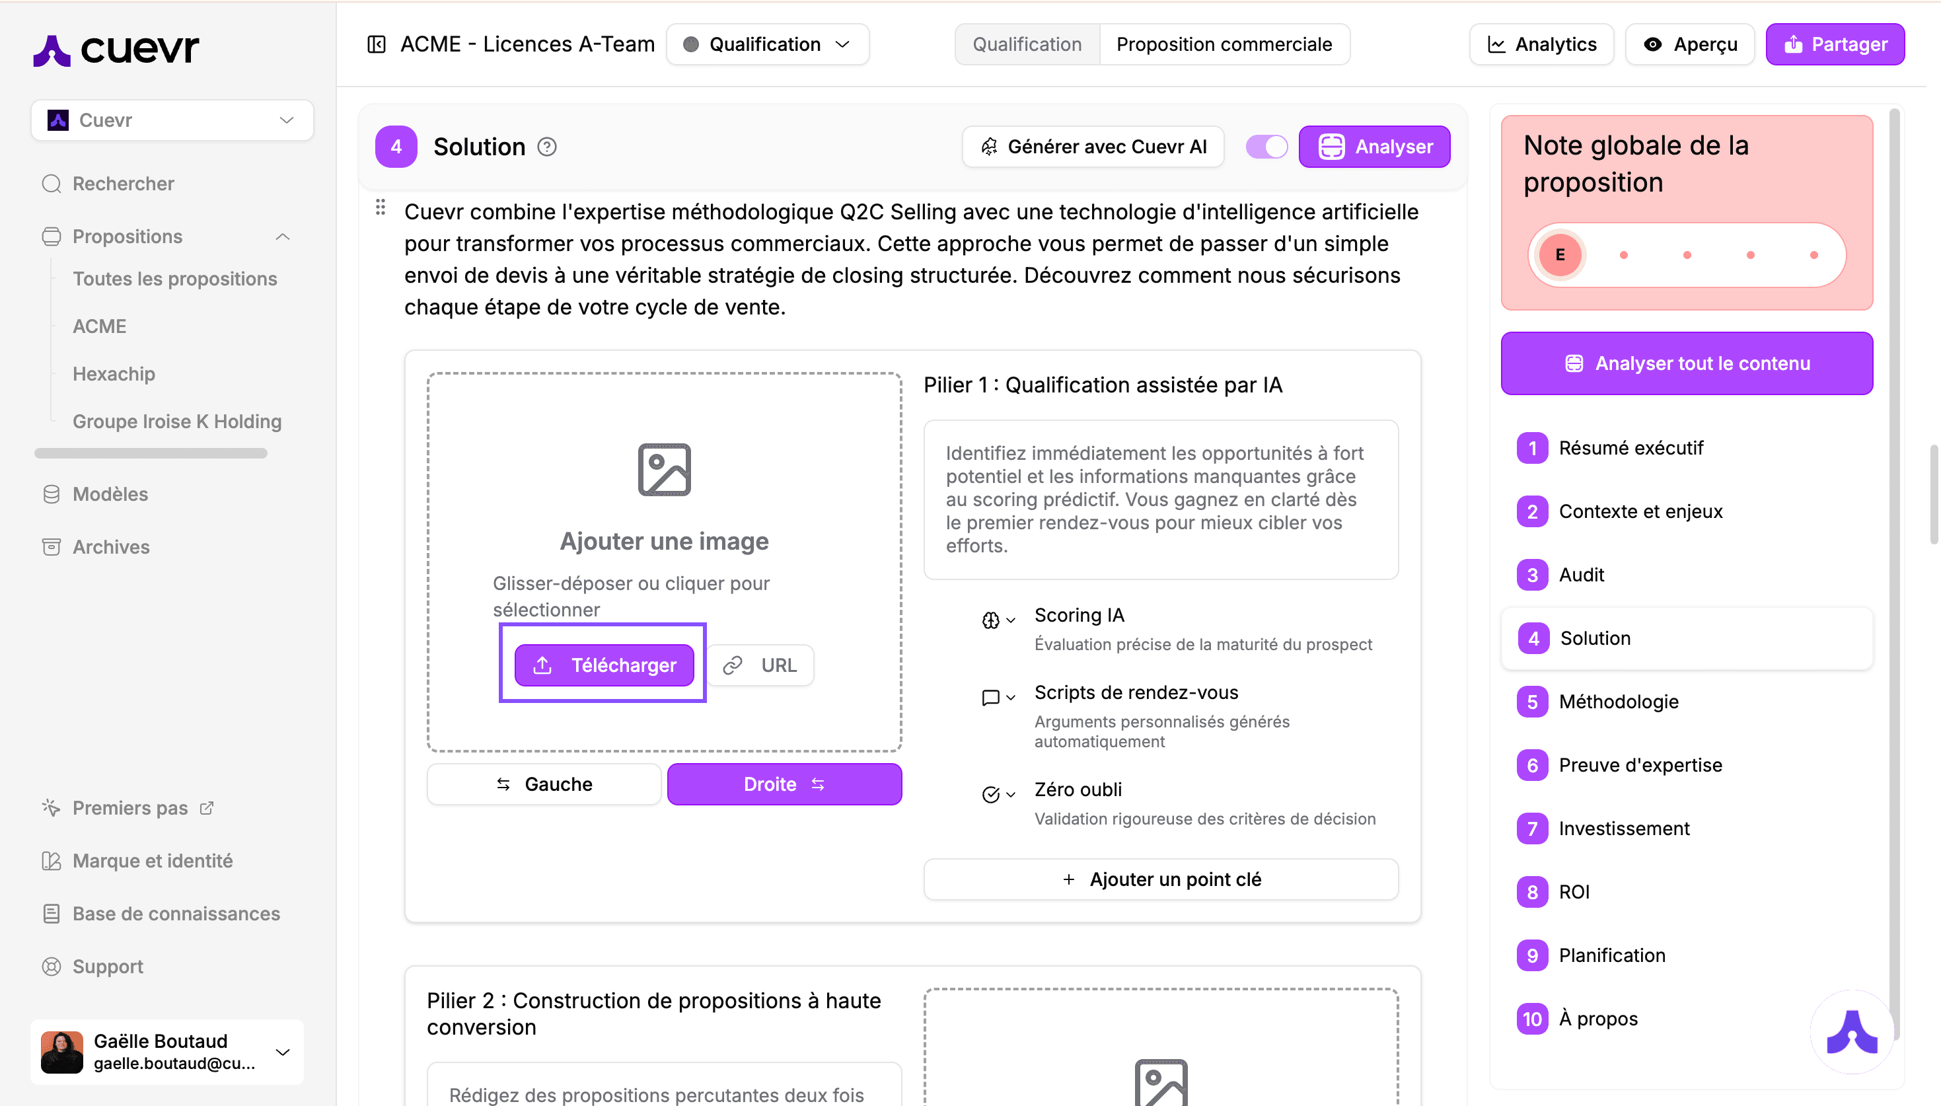This screenshot has height=1106, width=1941.
Task: Toggle the switch next to Analyser
Action: click(x=1266, y=147)
